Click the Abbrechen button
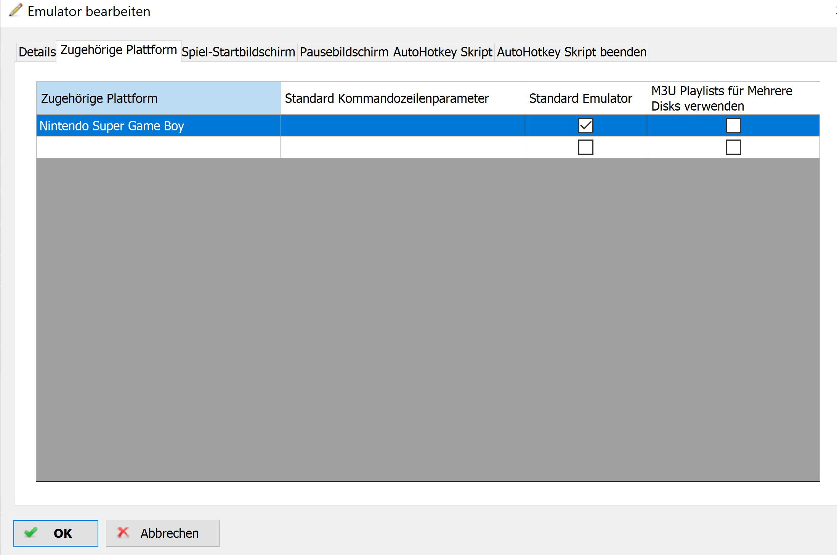The width and height of the screenshot is (837, 555). coord(162,533)
